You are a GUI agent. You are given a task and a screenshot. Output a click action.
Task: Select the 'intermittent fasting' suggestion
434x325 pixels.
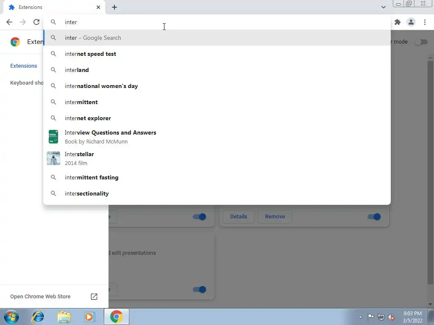point(217,177)
